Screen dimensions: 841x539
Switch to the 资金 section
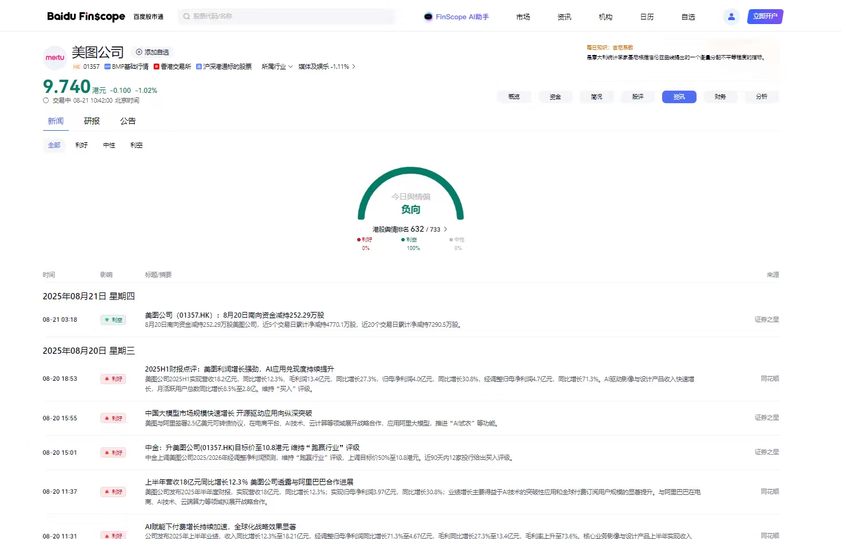click(555, 97)
